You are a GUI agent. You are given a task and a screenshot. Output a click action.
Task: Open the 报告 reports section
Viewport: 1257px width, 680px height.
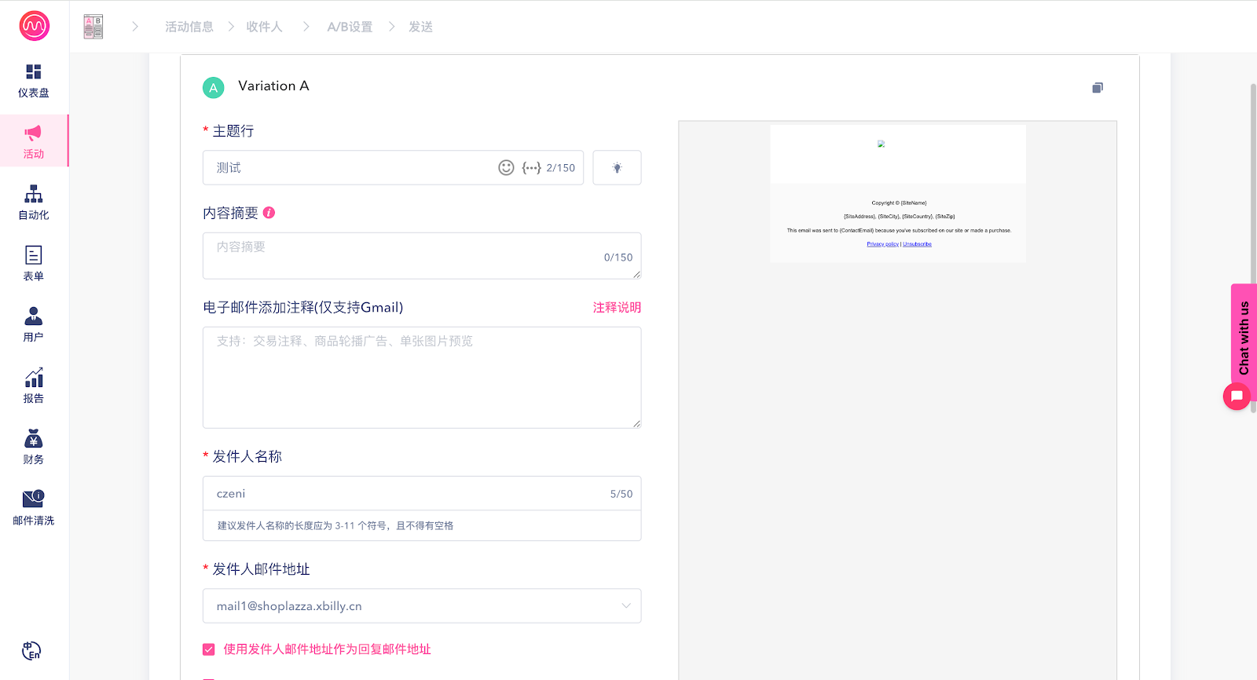(x=34, y=386)
